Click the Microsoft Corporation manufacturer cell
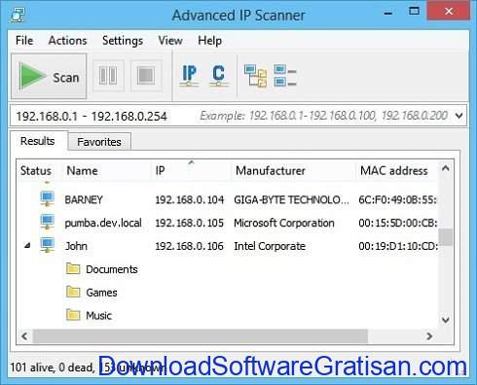Viewport: 477px width, 385px height. click(284, 223)
